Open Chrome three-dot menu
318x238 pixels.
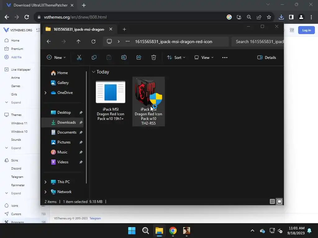tap(311, 17)
